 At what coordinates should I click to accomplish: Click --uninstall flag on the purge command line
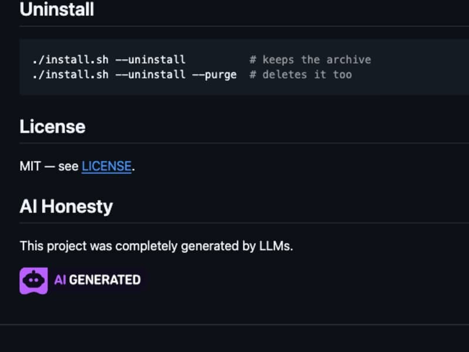(x=151, y=75)
